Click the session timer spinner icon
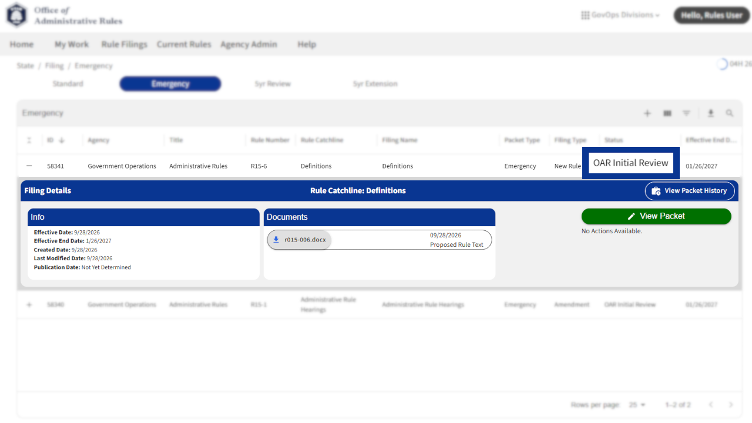 (x=723, y=64)
